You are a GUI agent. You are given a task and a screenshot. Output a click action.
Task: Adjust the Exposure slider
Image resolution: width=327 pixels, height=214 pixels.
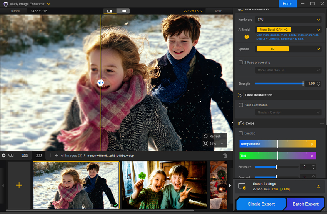tap(276, 167)
